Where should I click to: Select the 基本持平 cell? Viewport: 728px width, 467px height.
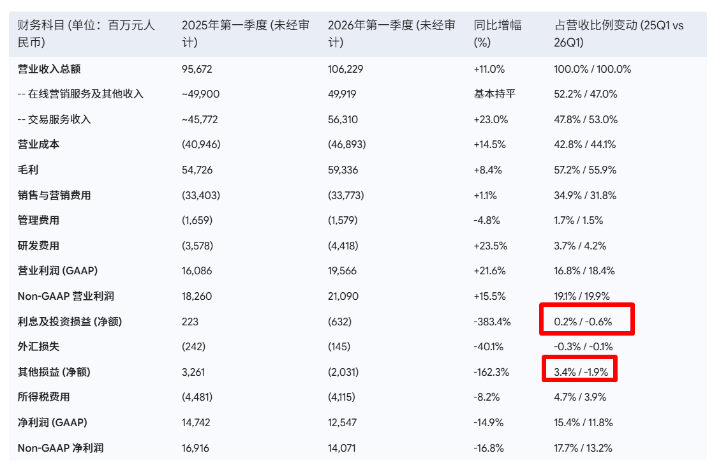[494, 94]
